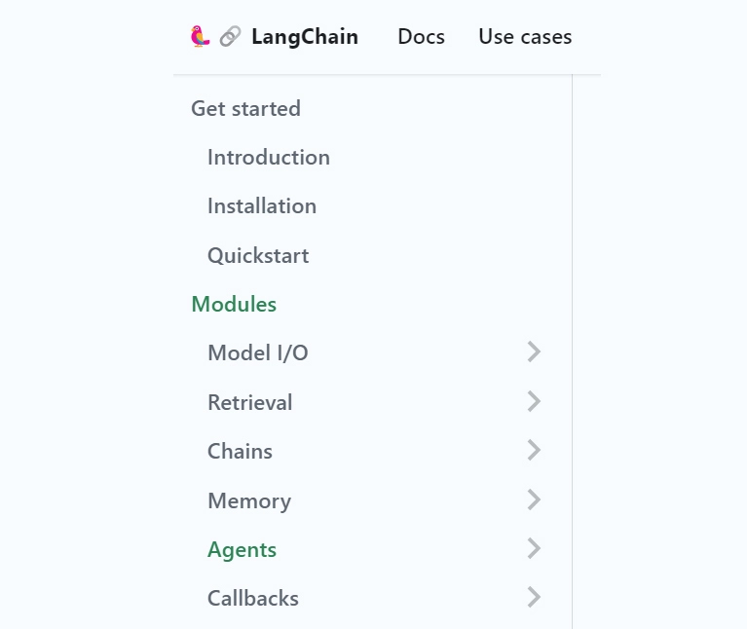
Task: Click the LangChain brand title
Action: [x=304, y=37]
